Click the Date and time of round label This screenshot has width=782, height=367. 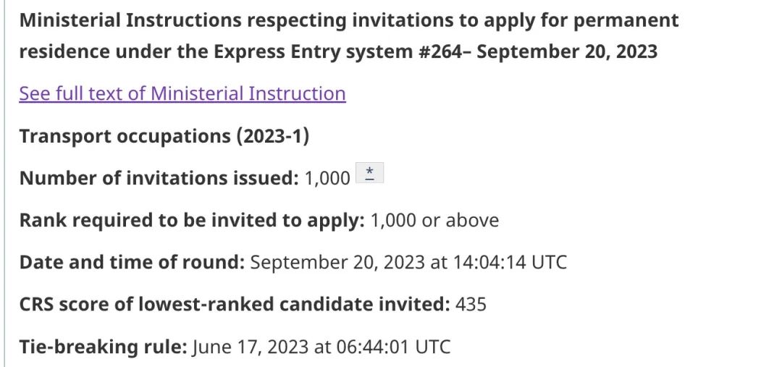[x=133, y=262]
